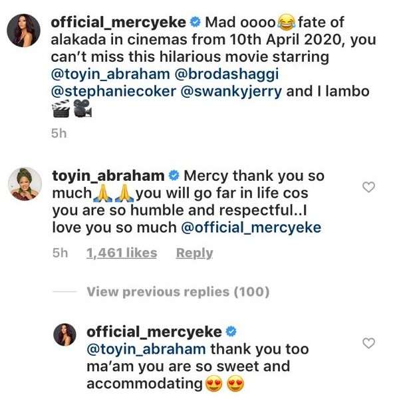Like official_mercyeke's reply with the heart

click(368, 343)
